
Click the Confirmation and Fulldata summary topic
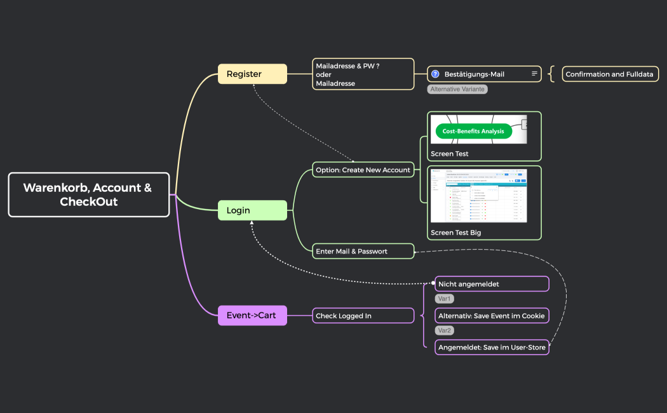[x=610, y=74]
